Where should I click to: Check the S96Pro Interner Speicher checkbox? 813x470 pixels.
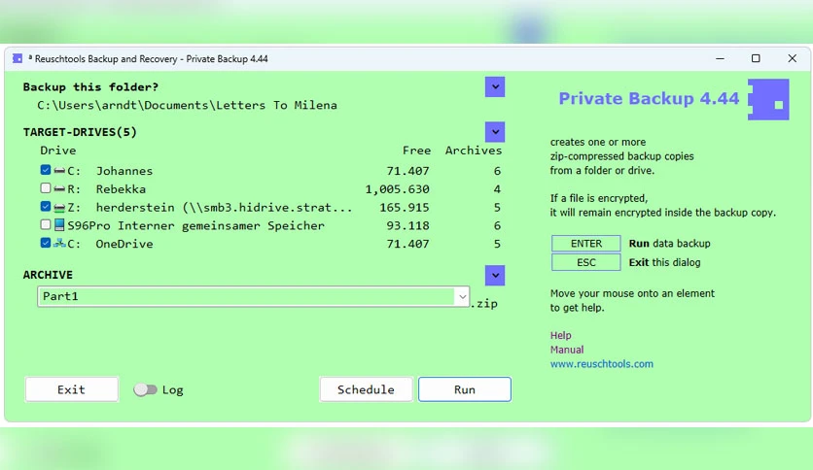46,224
